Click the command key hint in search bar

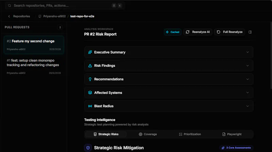click(x=114, y=5)
